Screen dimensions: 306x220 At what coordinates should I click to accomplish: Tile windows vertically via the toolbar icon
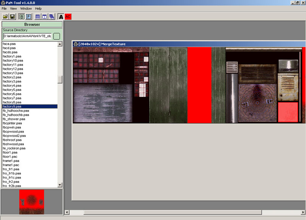44,16
